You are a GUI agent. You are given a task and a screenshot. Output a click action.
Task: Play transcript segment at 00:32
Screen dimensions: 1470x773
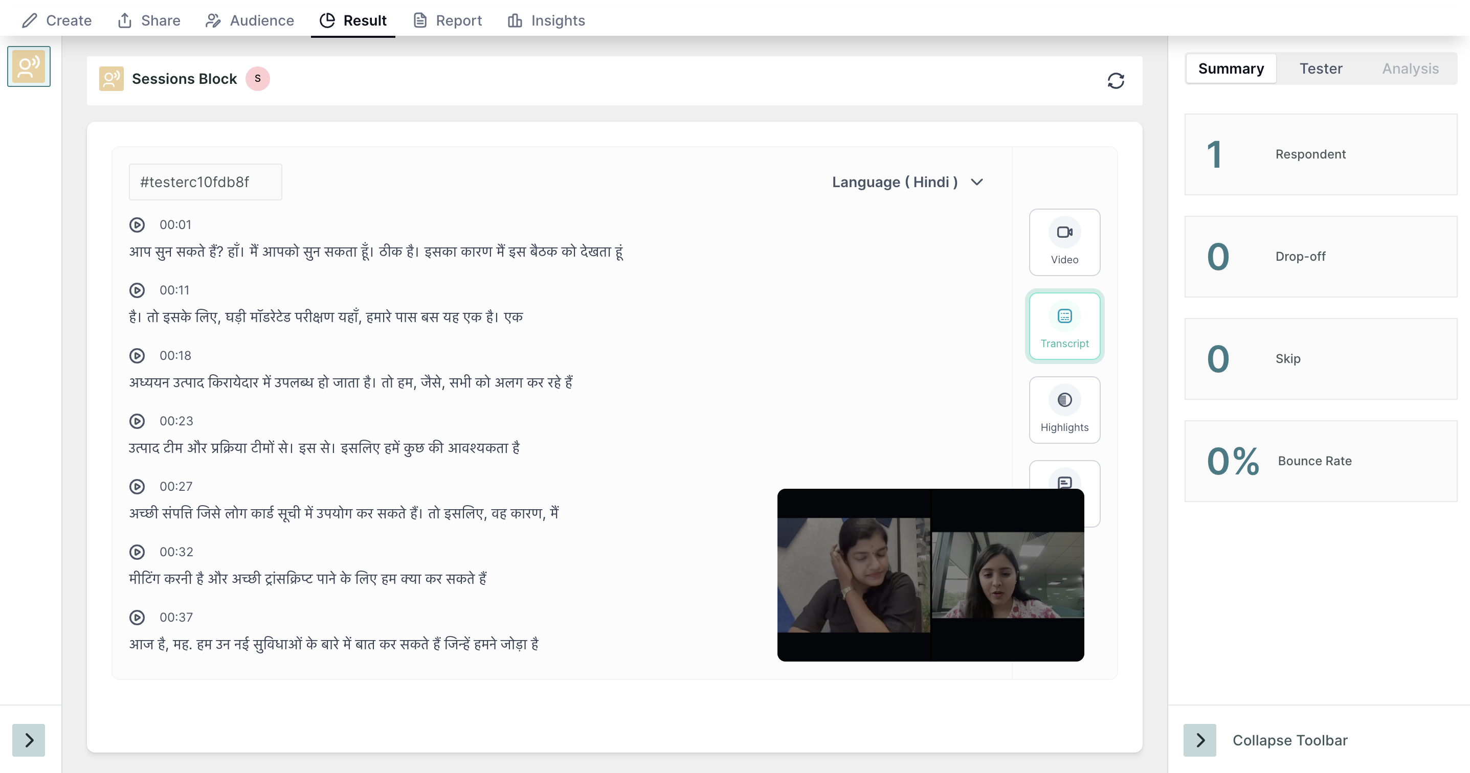137,552
